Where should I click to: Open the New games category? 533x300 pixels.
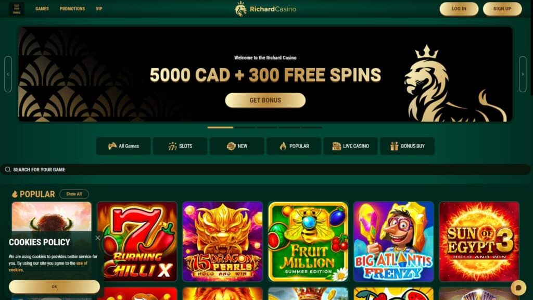tap(237, 146)
